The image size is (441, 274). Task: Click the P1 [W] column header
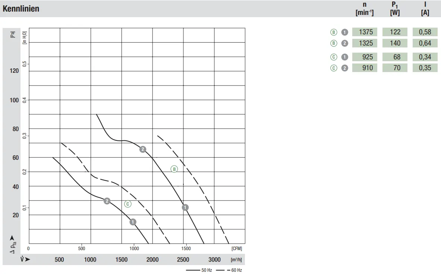point(395,9)
